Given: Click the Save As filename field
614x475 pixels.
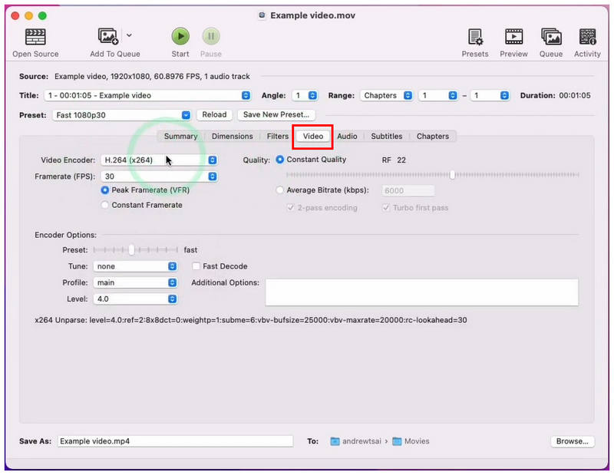Looking at the screenshot, I should [176, 441].
